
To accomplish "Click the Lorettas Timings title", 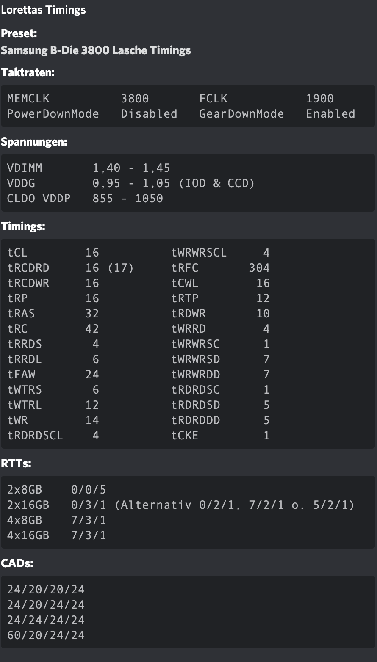I will tap(43, 10).
